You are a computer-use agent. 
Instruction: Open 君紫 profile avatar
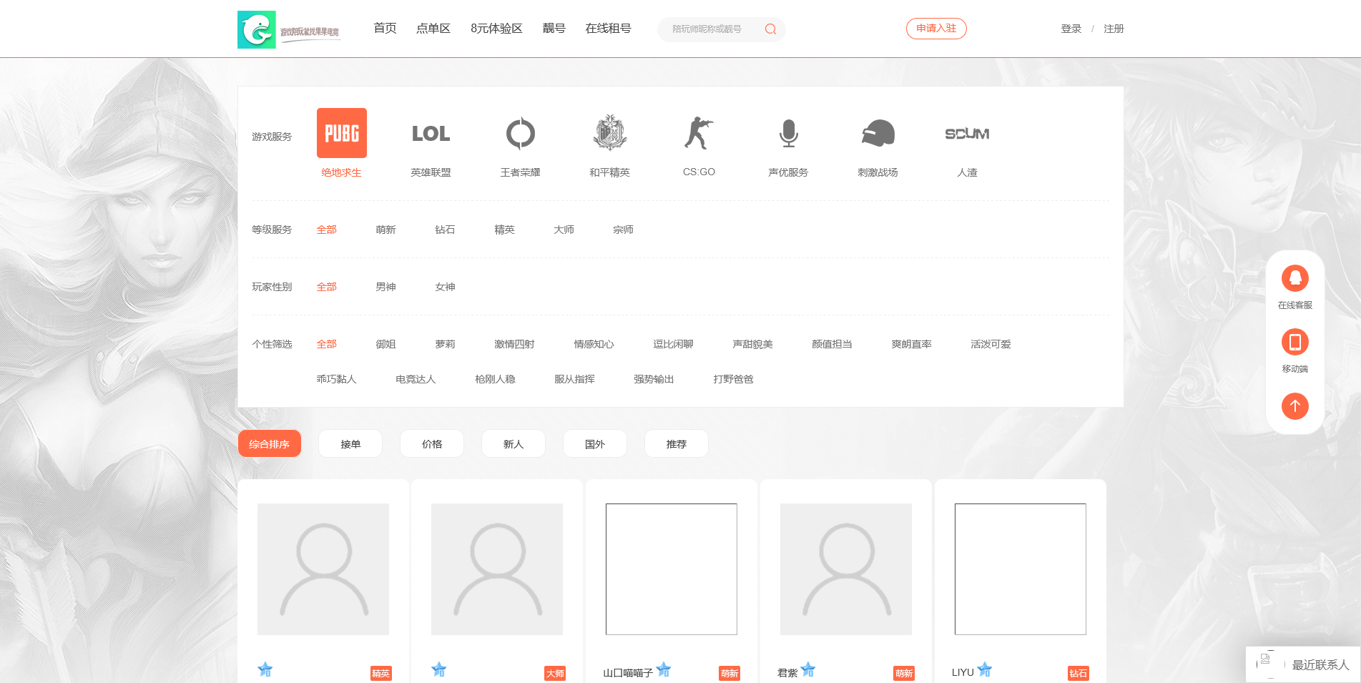click(x=846, y=569)
